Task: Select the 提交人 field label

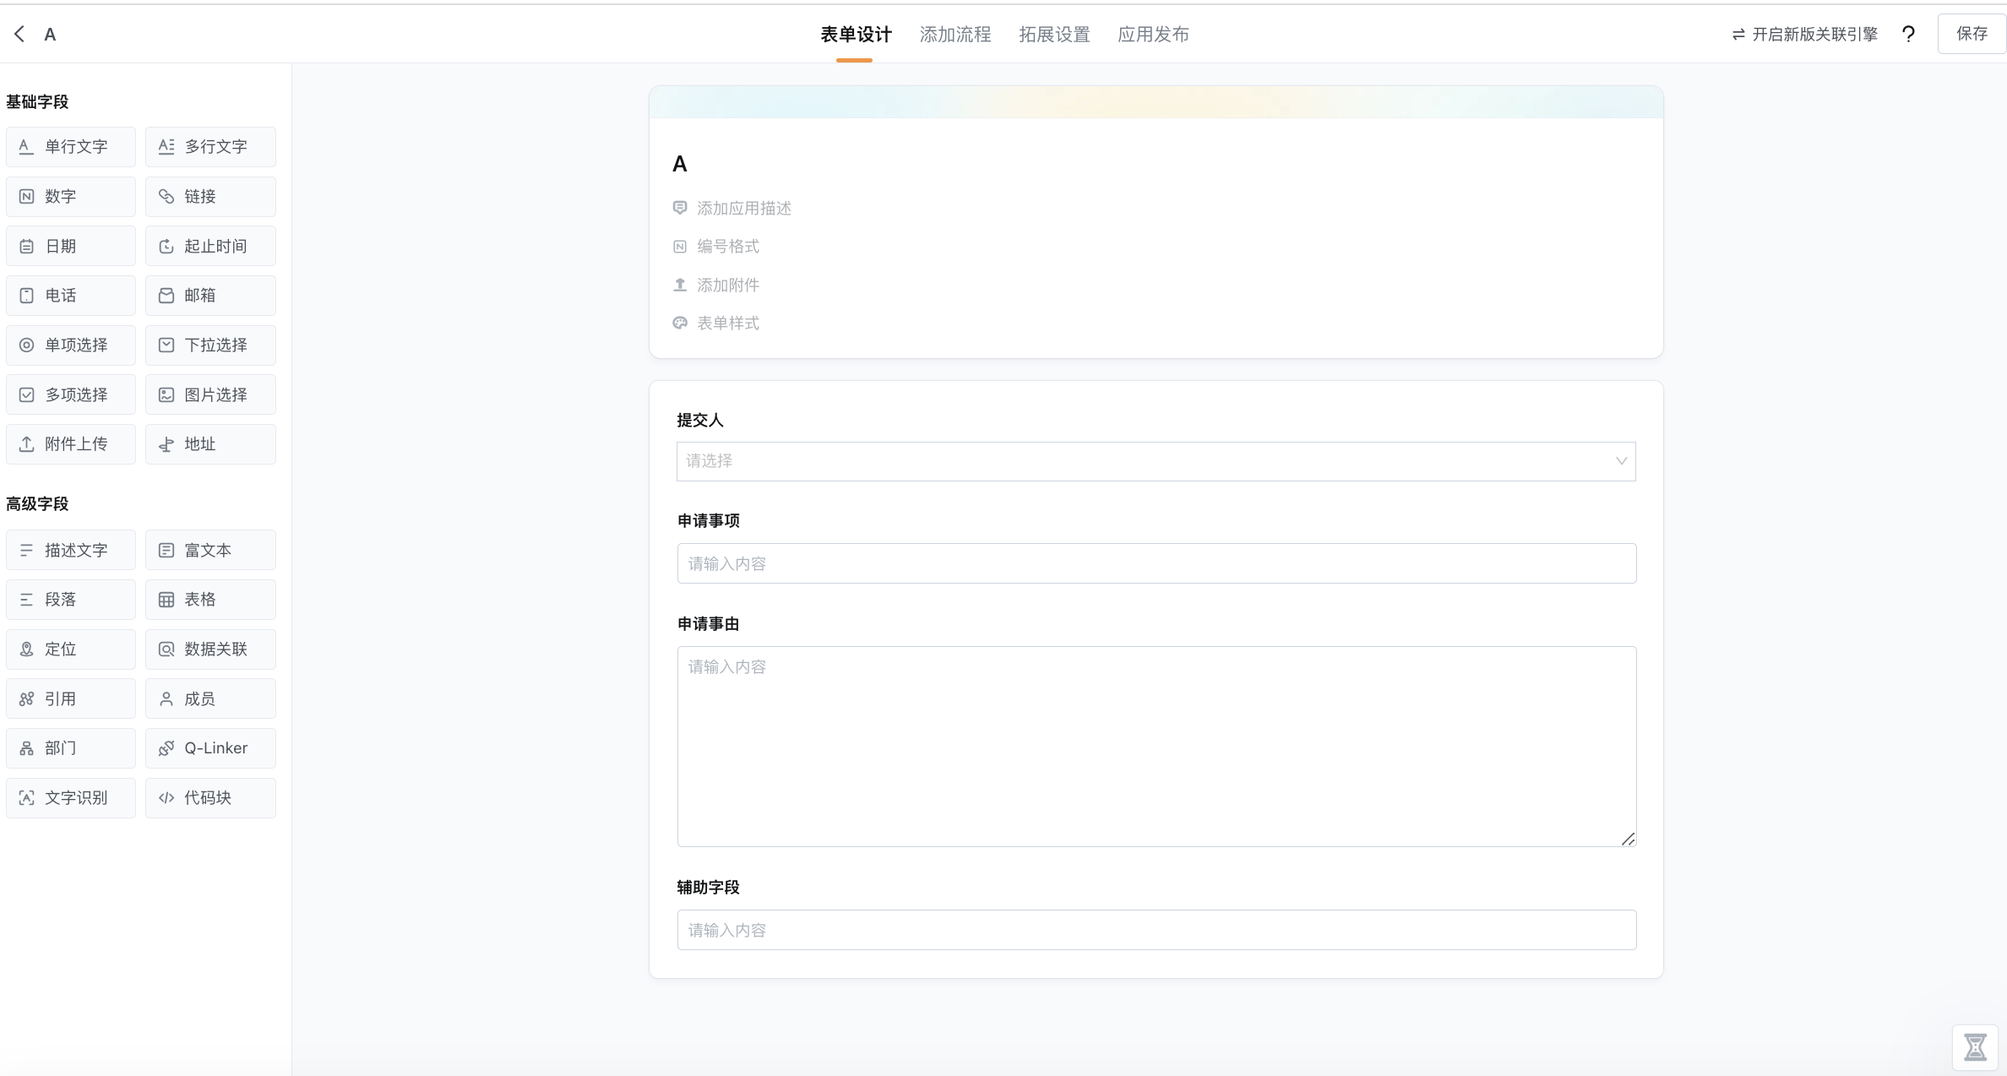Action: [x=700, y=421]
